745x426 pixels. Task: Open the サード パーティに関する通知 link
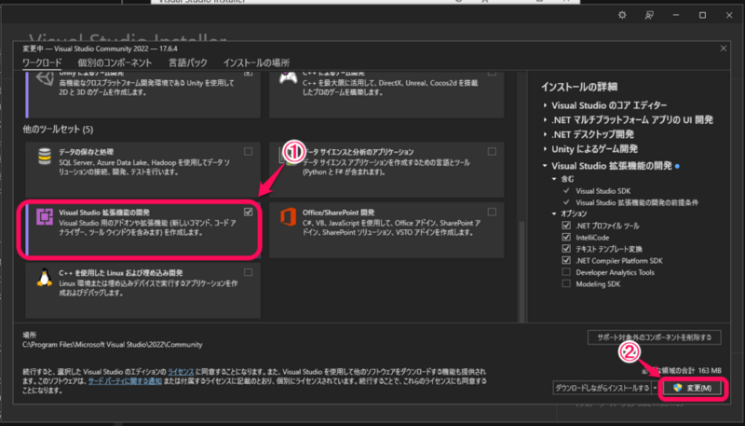[125, 381]
